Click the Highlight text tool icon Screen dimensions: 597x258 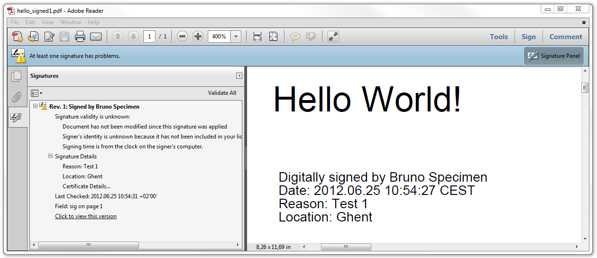click(x=311, y=37)
